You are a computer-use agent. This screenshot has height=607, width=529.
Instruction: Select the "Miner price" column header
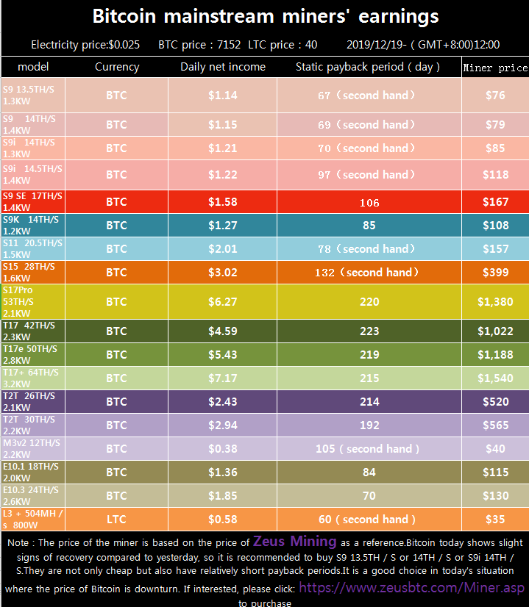pos(495,68)
